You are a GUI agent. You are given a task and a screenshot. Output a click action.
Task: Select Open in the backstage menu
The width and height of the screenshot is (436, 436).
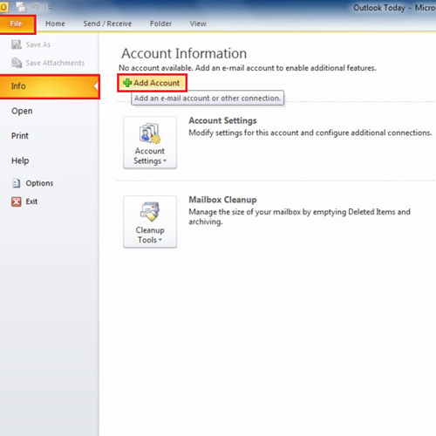click(x=22, y=111)
